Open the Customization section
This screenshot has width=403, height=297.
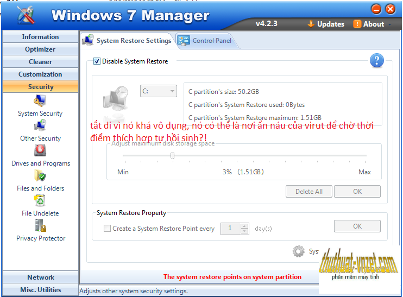pos(40,74)
